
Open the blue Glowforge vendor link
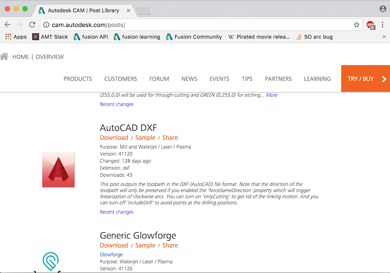tap(111, 255)
